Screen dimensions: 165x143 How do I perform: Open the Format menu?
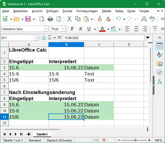pyautogui.click(x=67, y=11)
